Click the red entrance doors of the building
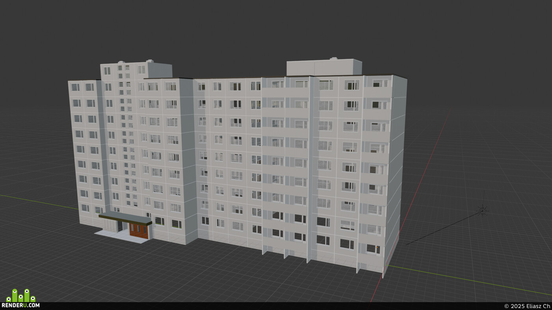The width and height of the screenshot is (552, 310). click(x=138, y=230)
